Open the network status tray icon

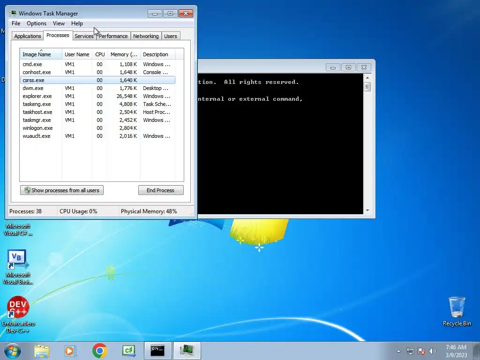(410, 351)
